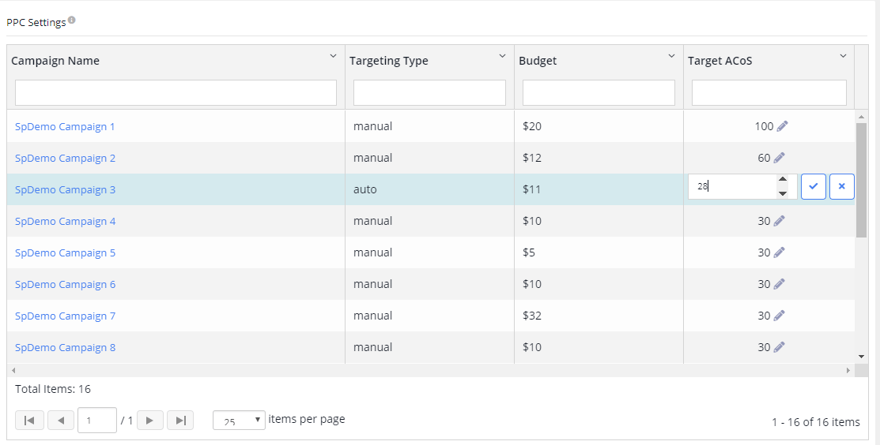Open Campaign Name column menu chevron

point(333,56)
